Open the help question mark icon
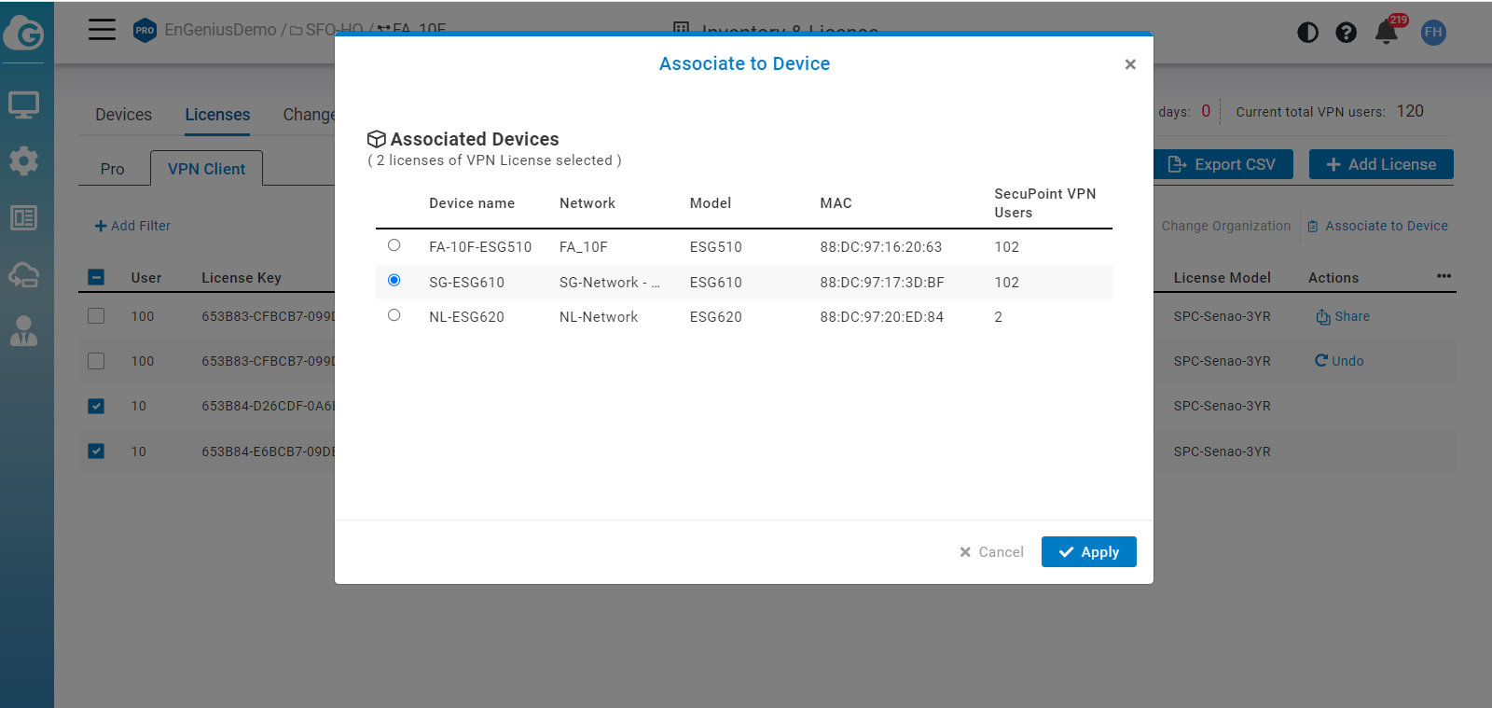 click(x=1346, y=33)
